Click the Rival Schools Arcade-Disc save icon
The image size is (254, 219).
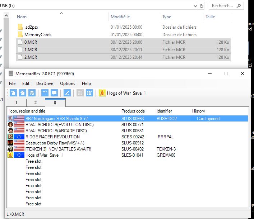10,130
